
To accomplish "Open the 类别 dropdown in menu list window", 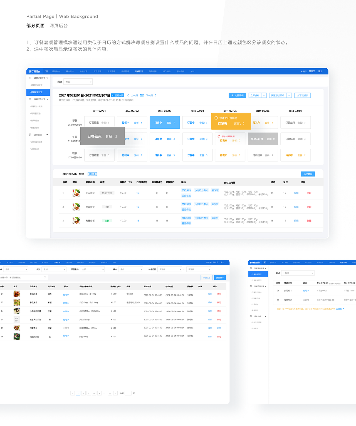I will tap(54, 269).
